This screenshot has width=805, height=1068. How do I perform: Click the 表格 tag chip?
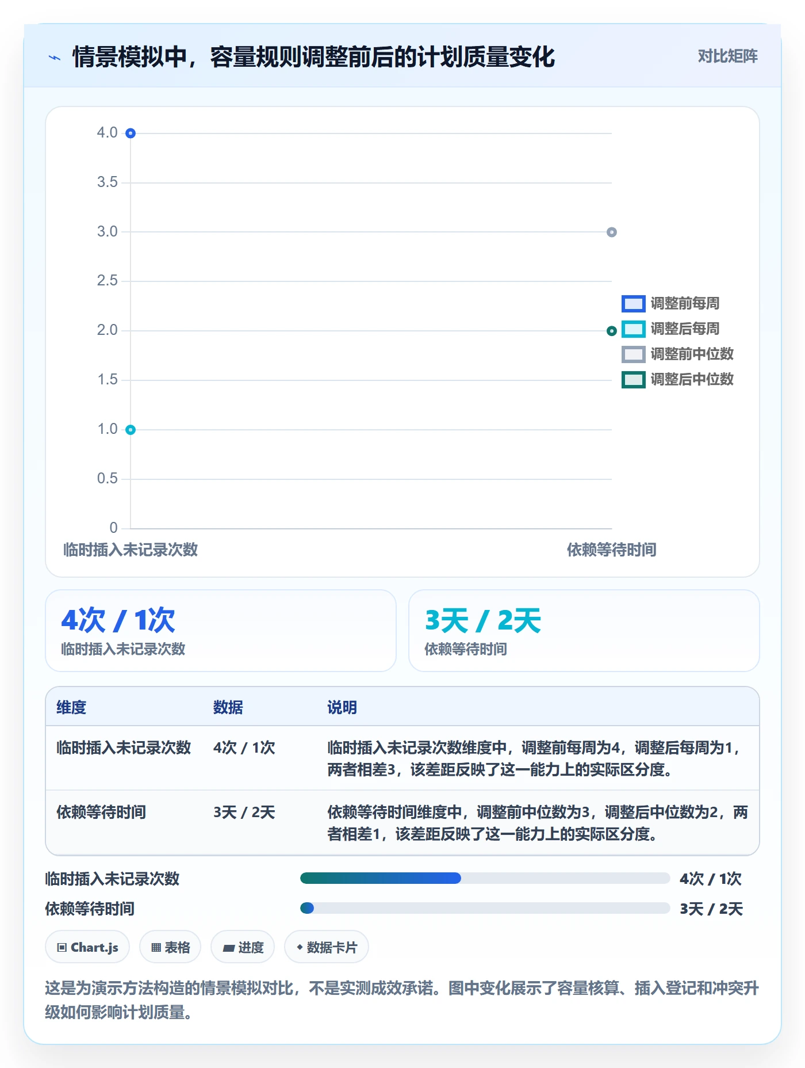170,947
